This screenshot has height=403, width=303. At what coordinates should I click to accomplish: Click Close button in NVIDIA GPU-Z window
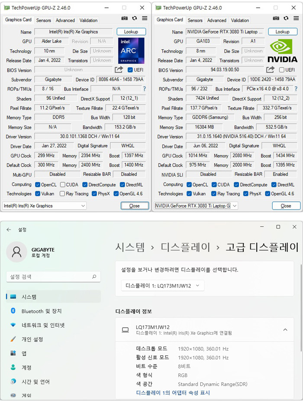[286, 206]
